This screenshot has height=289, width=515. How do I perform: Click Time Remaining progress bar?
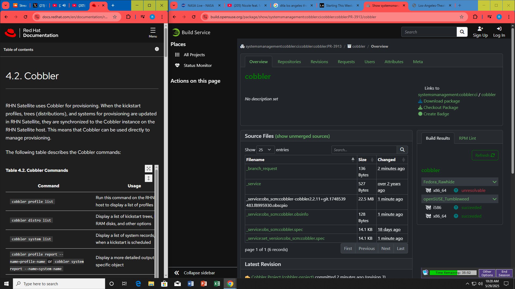coord(453,273)
